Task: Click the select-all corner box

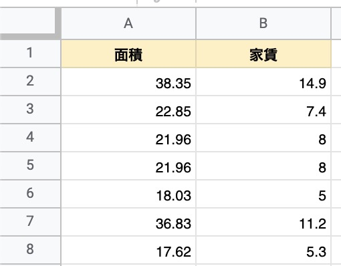Action: tap(30, 23)
